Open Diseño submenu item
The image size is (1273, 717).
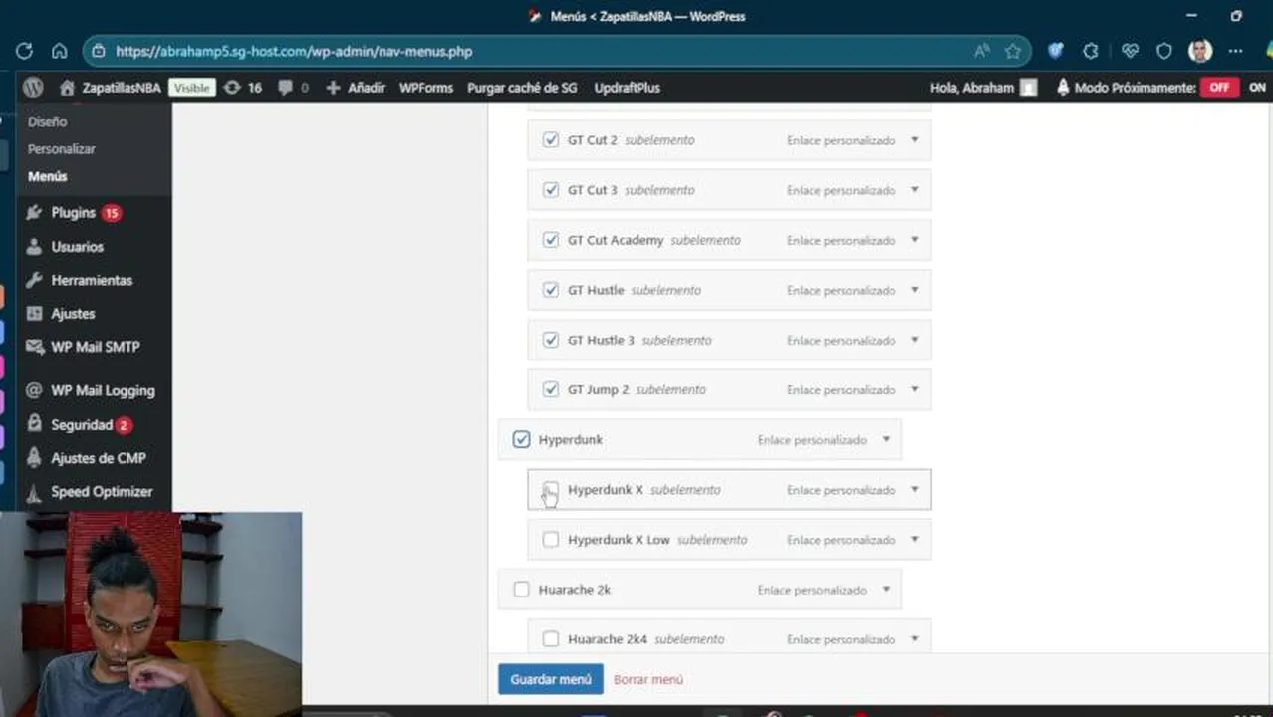[47, 121]
